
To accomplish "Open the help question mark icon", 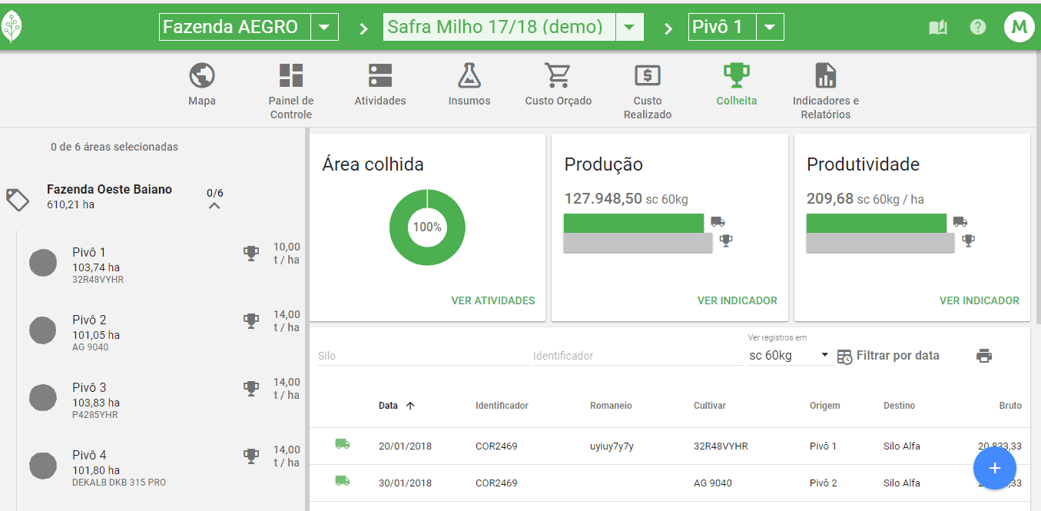I will click(x=977, y=28).
